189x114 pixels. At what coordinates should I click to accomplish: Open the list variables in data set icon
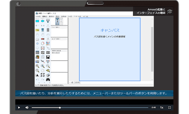48,30
